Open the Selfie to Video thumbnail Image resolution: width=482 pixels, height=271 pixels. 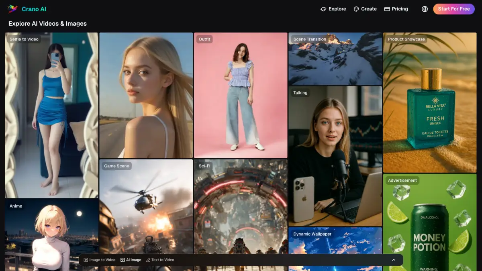pos(51,116)
